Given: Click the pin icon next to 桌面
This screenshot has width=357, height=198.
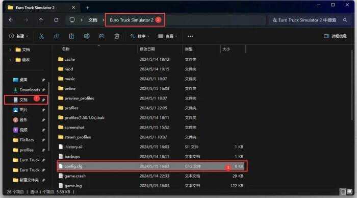Looking at the screenshot, I should pyautogui.click(x=43, y=80).
